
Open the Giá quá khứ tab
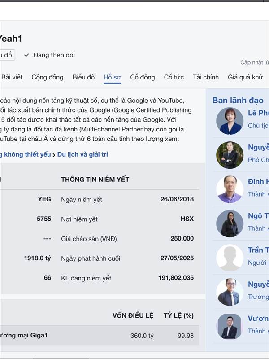(245, 77)
